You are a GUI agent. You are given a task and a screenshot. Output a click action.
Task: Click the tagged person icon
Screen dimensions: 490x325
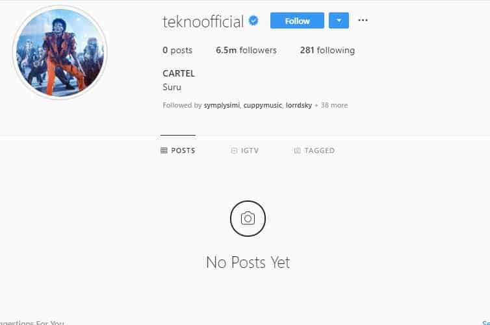pyautogui.click(x=297, y=150)
